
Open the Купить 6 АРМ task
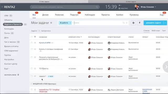pos(45,43)
